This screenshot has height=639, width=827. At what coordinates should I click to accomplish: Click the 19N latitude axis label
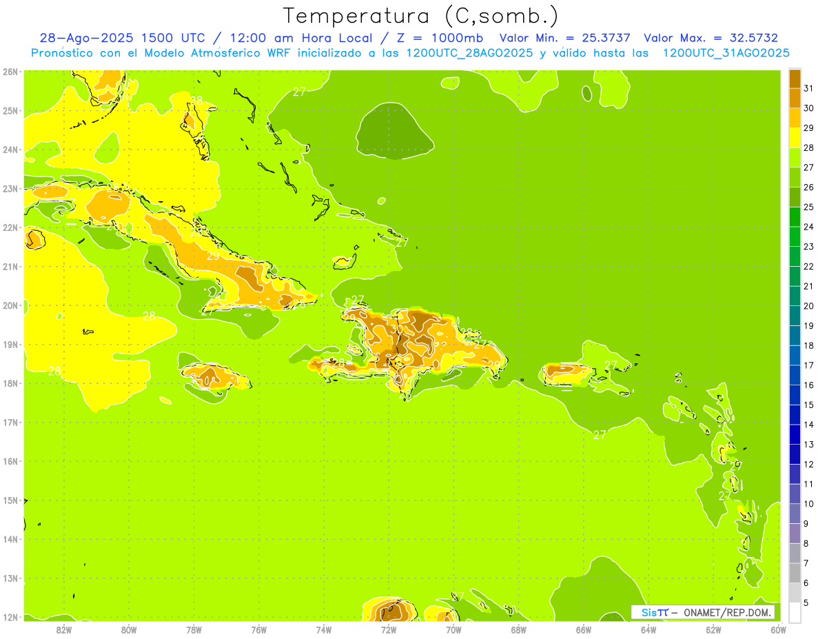point(10,345)
